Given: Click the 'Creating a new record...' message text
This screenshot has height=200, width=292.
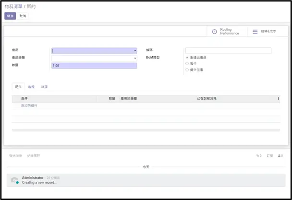Looking at the screenshot, I should click(39, 183).
